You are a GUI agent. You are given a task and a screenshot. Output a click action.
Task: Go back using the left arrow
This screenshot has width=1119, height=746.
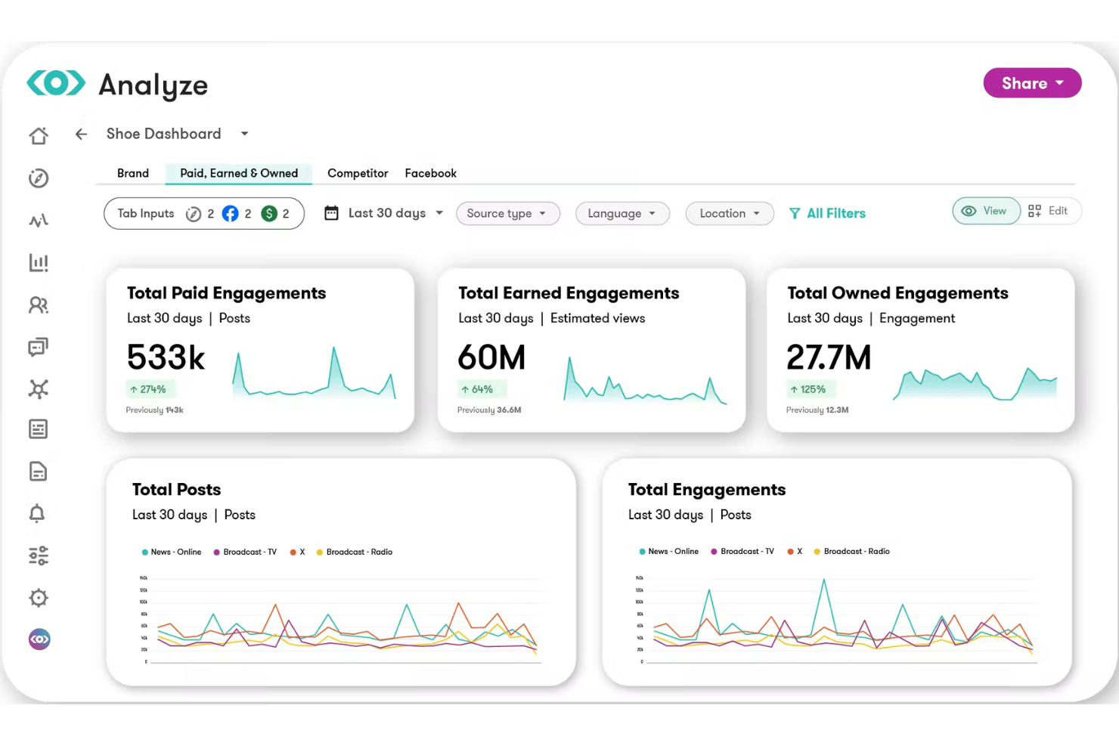[x=82, y=134]
